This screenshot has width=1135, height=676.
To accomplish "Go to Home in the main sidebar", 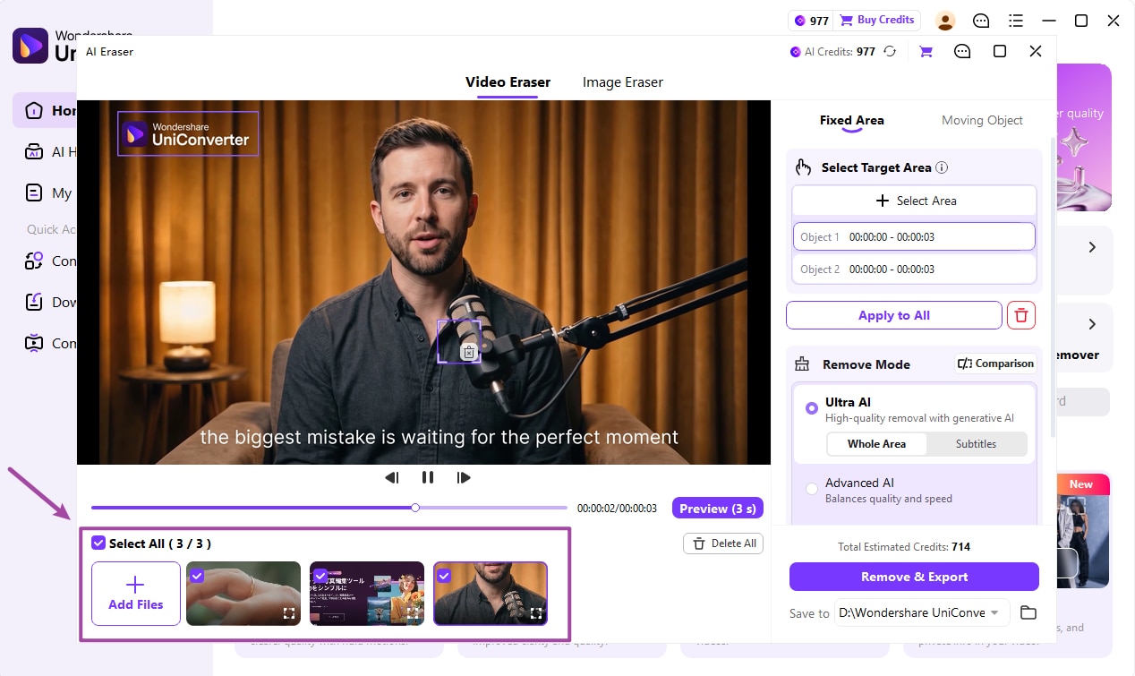I will 44,111.
